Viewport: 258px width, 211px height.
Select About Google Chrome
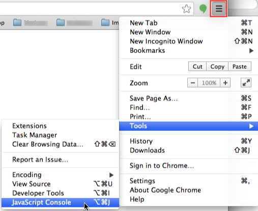pyautogui.click(x=189, y=190)
